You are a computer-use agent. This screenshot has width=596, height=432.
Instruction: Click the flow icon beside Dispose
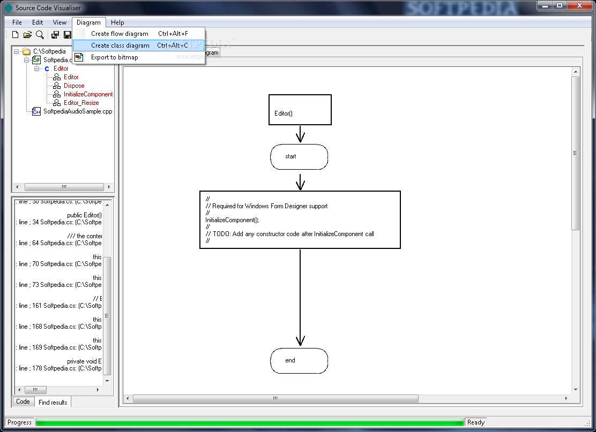(x=57, y=86)
